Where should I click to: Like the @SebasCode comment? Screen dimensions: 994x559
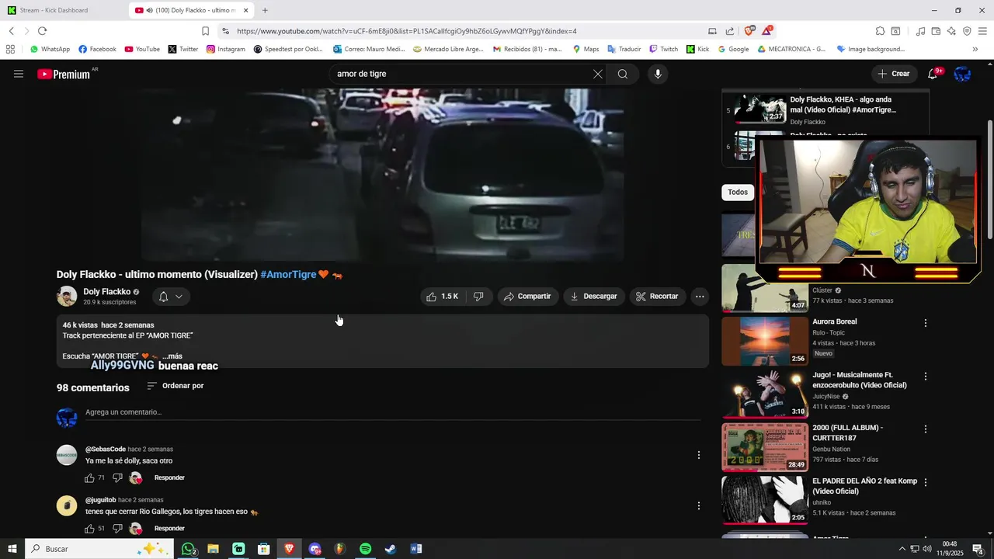(x=90, y=477)
